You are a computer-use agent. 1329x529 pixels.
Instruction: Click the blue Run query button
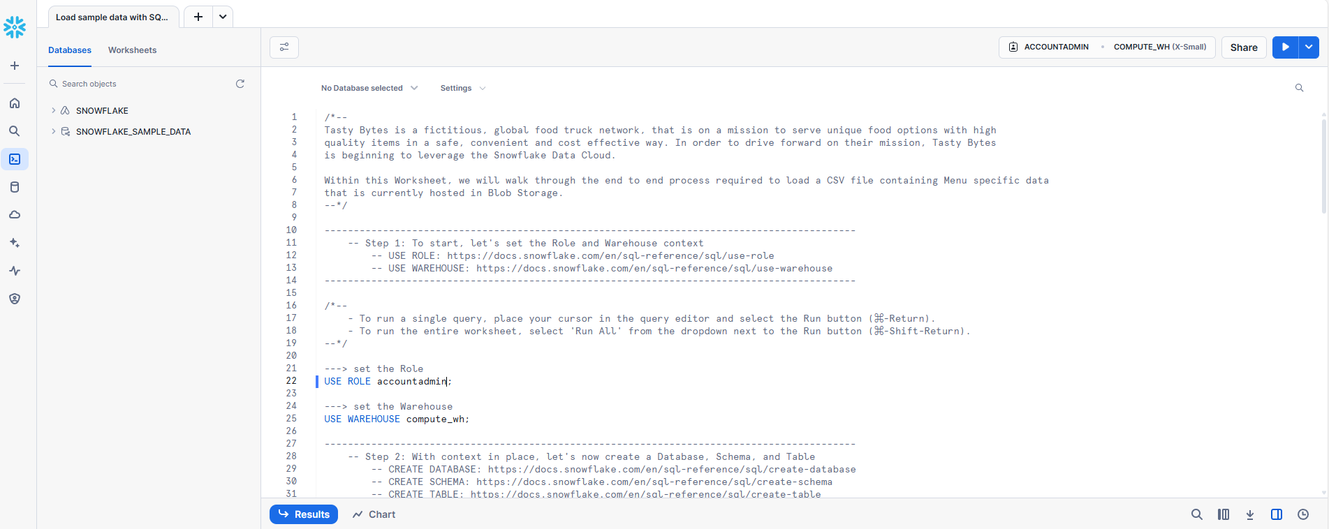tap(1286, 47)
